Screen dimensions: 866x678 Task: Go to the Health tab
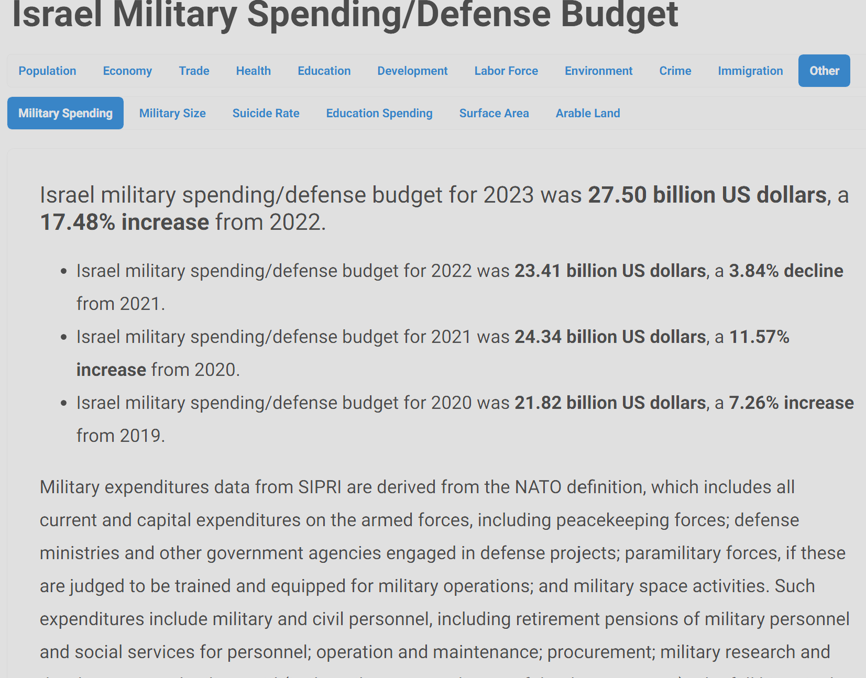[x=253, y=71]
